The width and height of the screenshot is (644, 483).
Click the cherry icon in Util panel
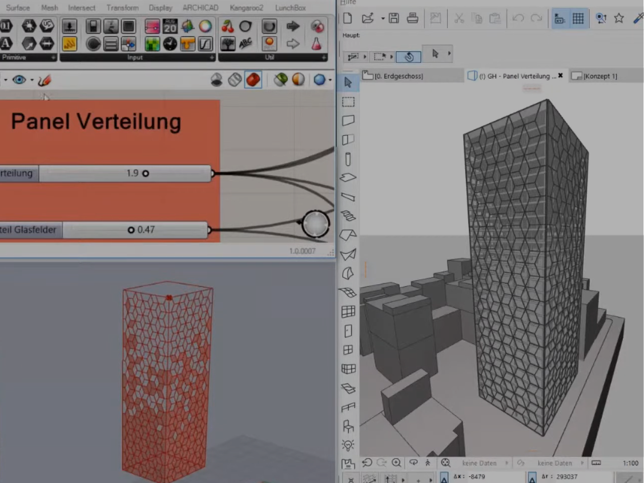tap(228, 26)
